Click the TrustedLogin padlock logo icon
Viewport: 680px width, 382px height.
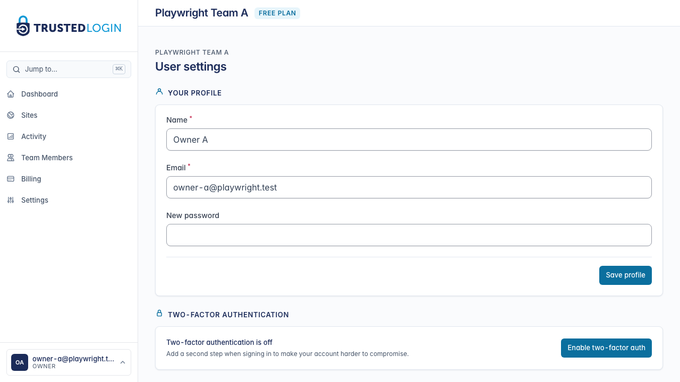pyautogui.click(x=22, y=25)
